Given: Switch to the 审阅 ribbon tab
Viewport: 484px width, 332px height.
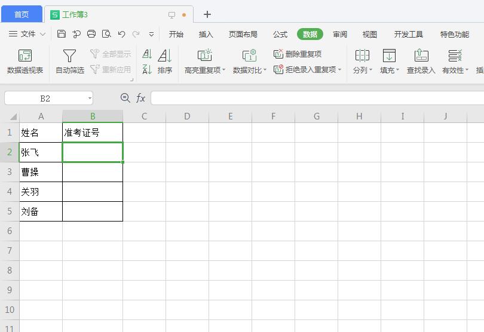Looking at the screenshot, I should tap(340, 34).
